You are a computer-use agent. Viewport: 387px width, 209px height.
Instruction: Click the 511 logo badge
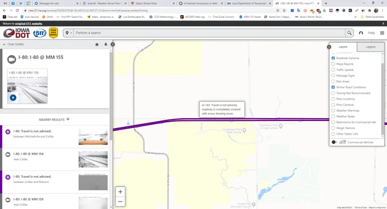(40, 33)
